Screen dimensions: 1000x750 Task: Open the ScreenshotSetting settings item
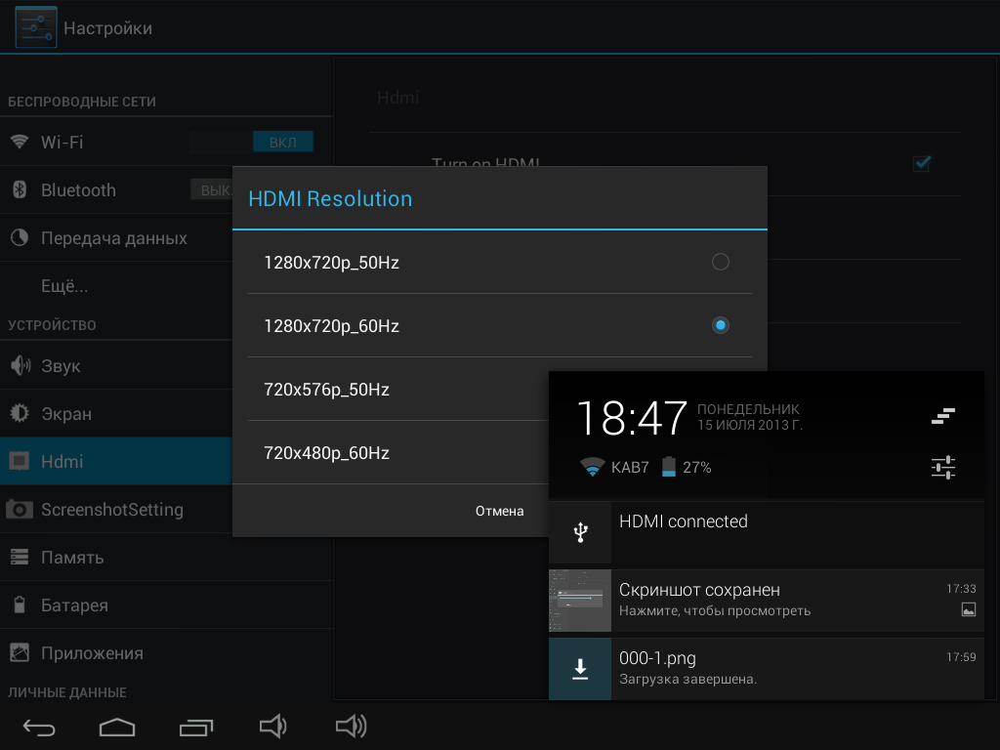pos(116,510)
